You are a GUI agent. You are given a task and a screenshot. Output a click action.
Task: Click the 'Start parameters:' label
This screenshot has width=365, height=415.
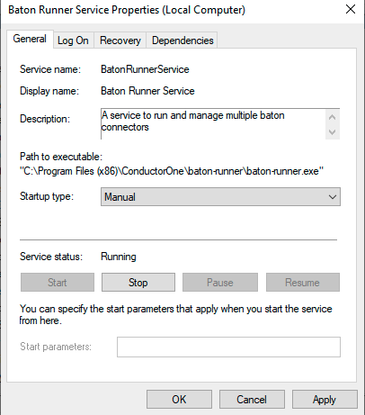pos(56,347)
